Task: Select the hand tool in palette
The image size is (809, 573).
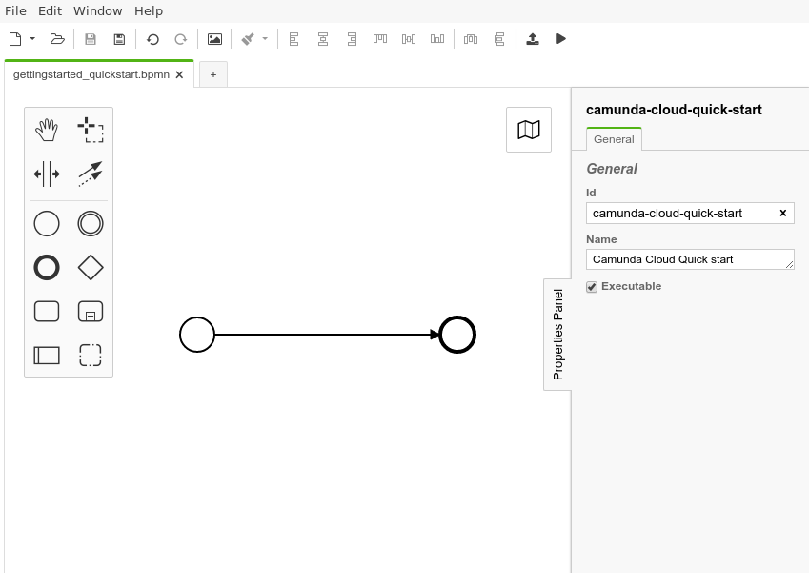Action: coord(47,131)
